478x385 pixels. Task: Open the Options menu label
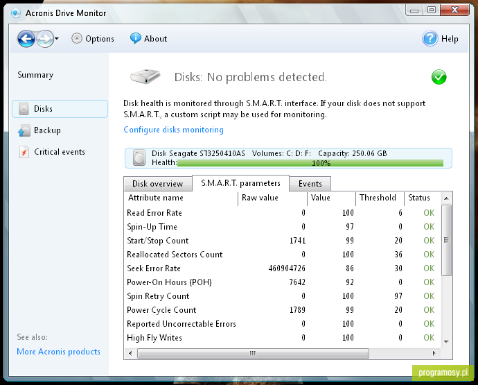[x=100, y=39]
